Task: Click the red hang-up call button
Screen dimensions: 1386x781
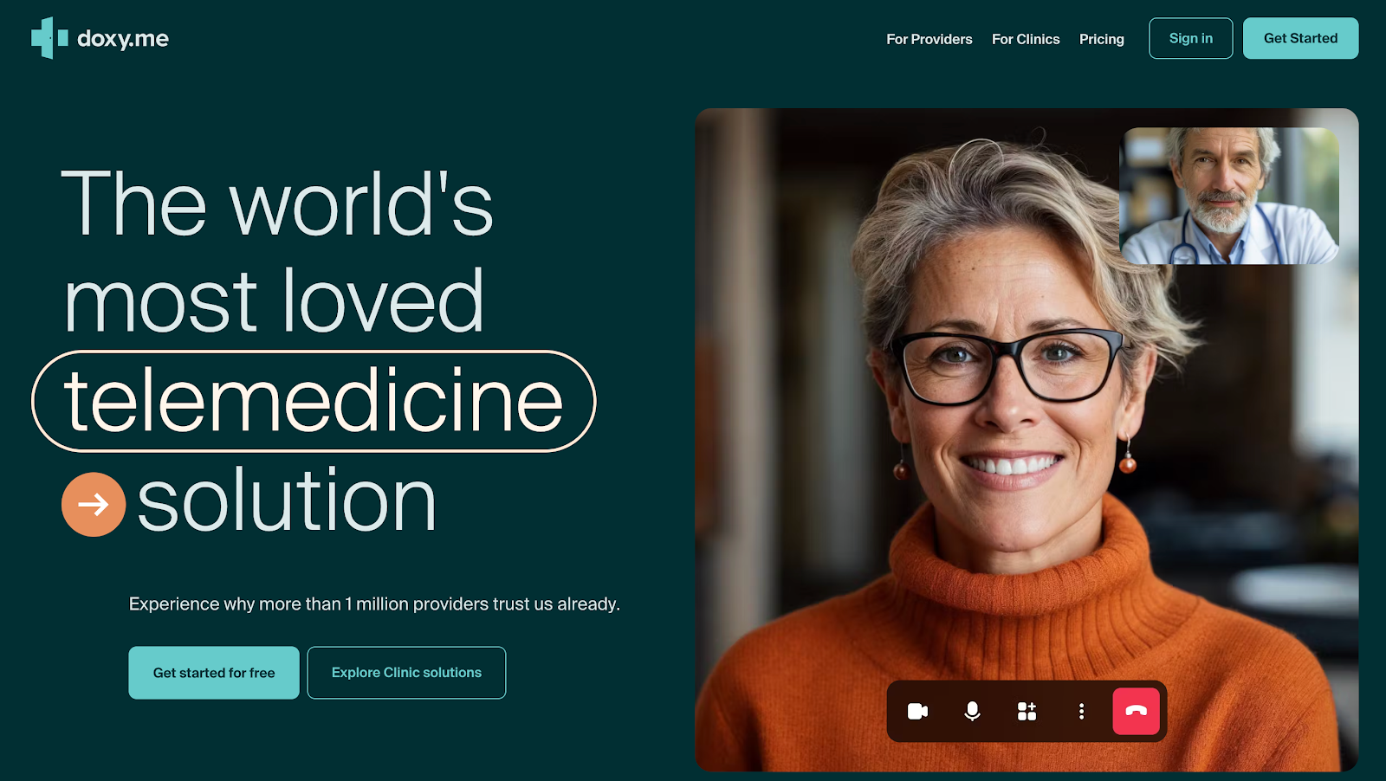Action: (1136, 711)
